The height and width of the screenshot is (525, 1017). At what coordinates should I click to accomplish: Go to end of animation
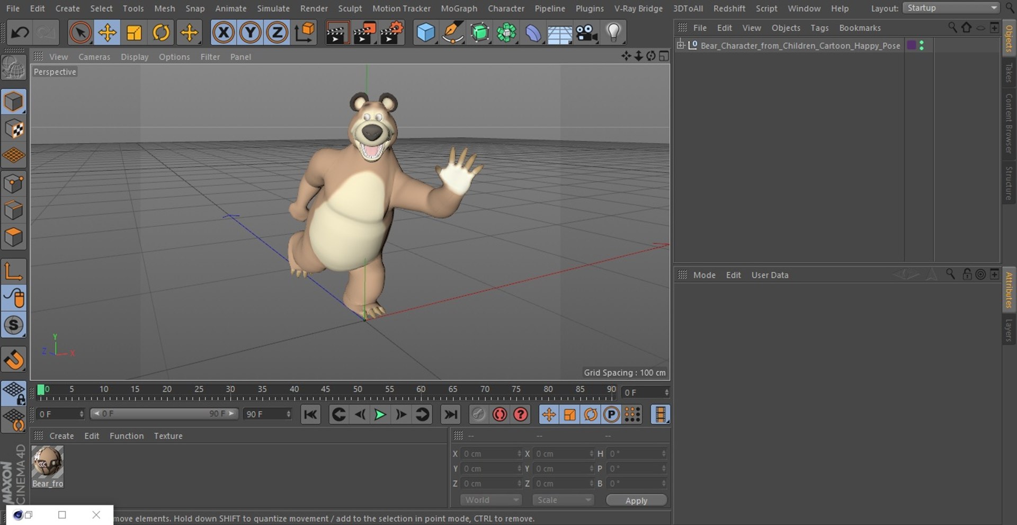[451, 414]
